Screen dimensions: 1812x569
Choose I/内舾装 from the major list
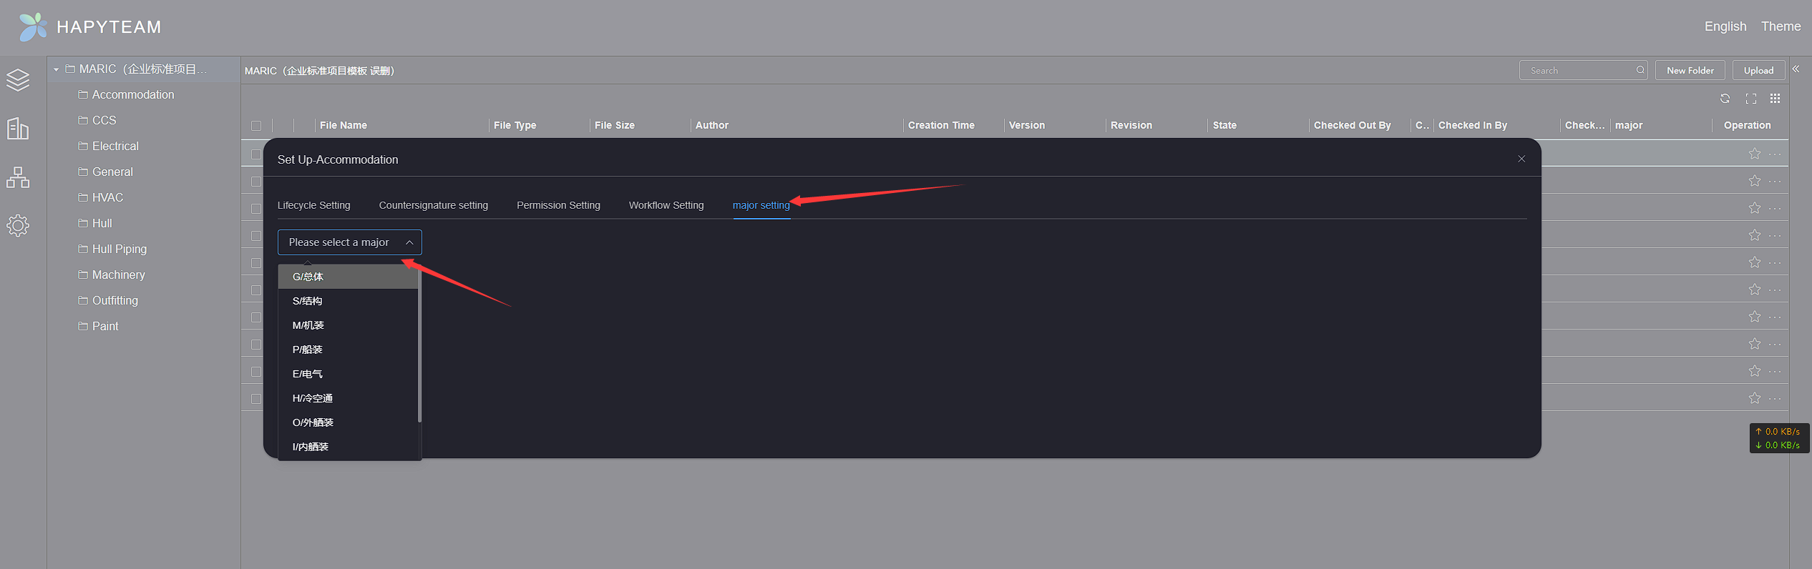tap(348, 447)
